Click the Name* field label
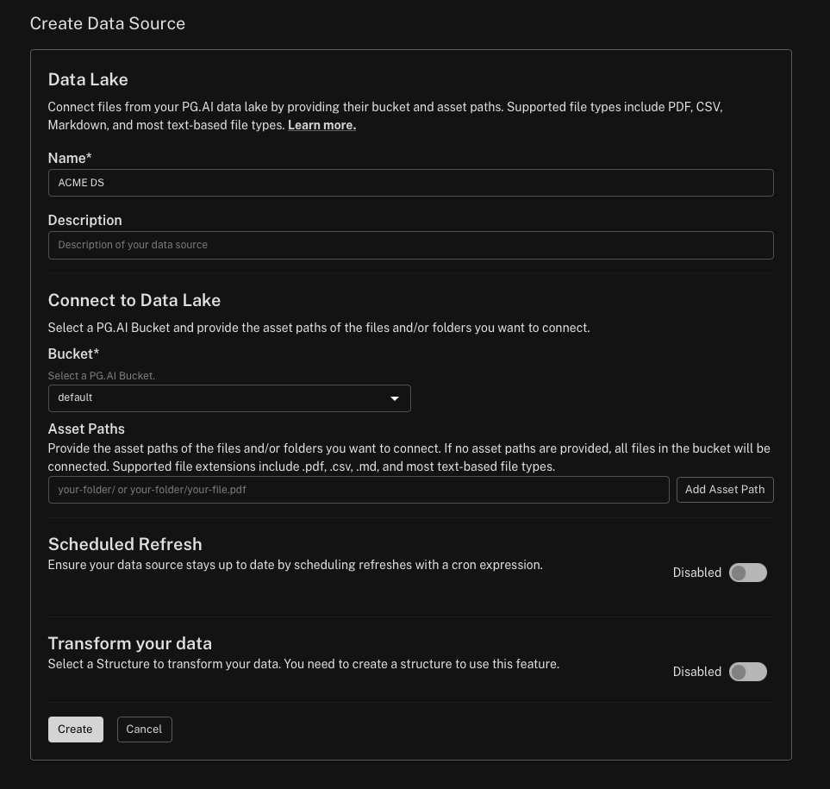Screen dimensions: 830x789 click(x=70, y=158)
